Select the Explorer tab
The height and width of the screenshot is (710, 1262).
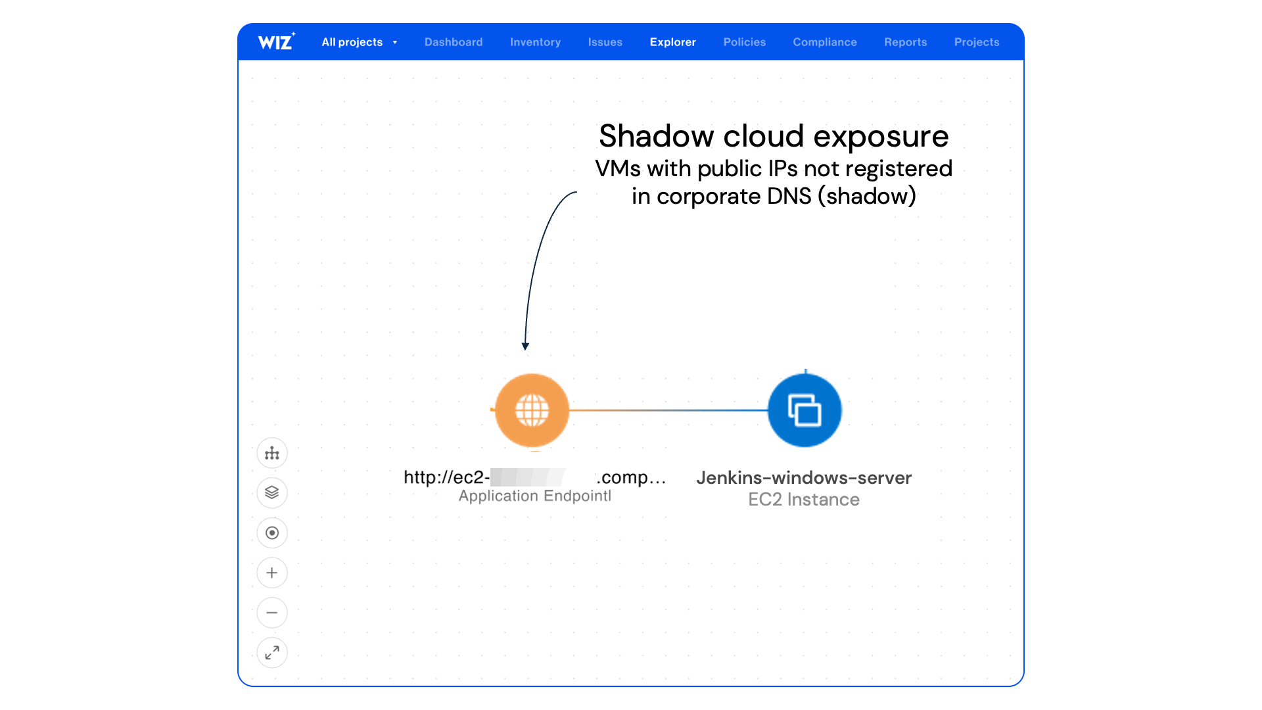(672, 42)
